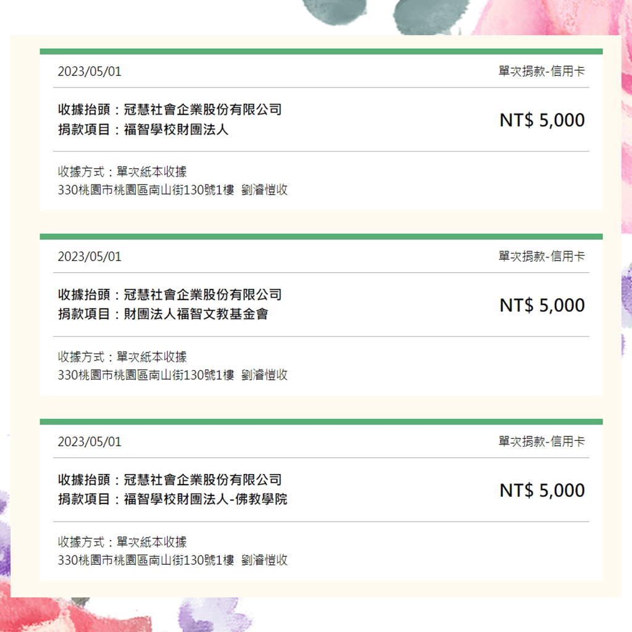Click the 福智學校財團法人 donation item line

point(143,130)
